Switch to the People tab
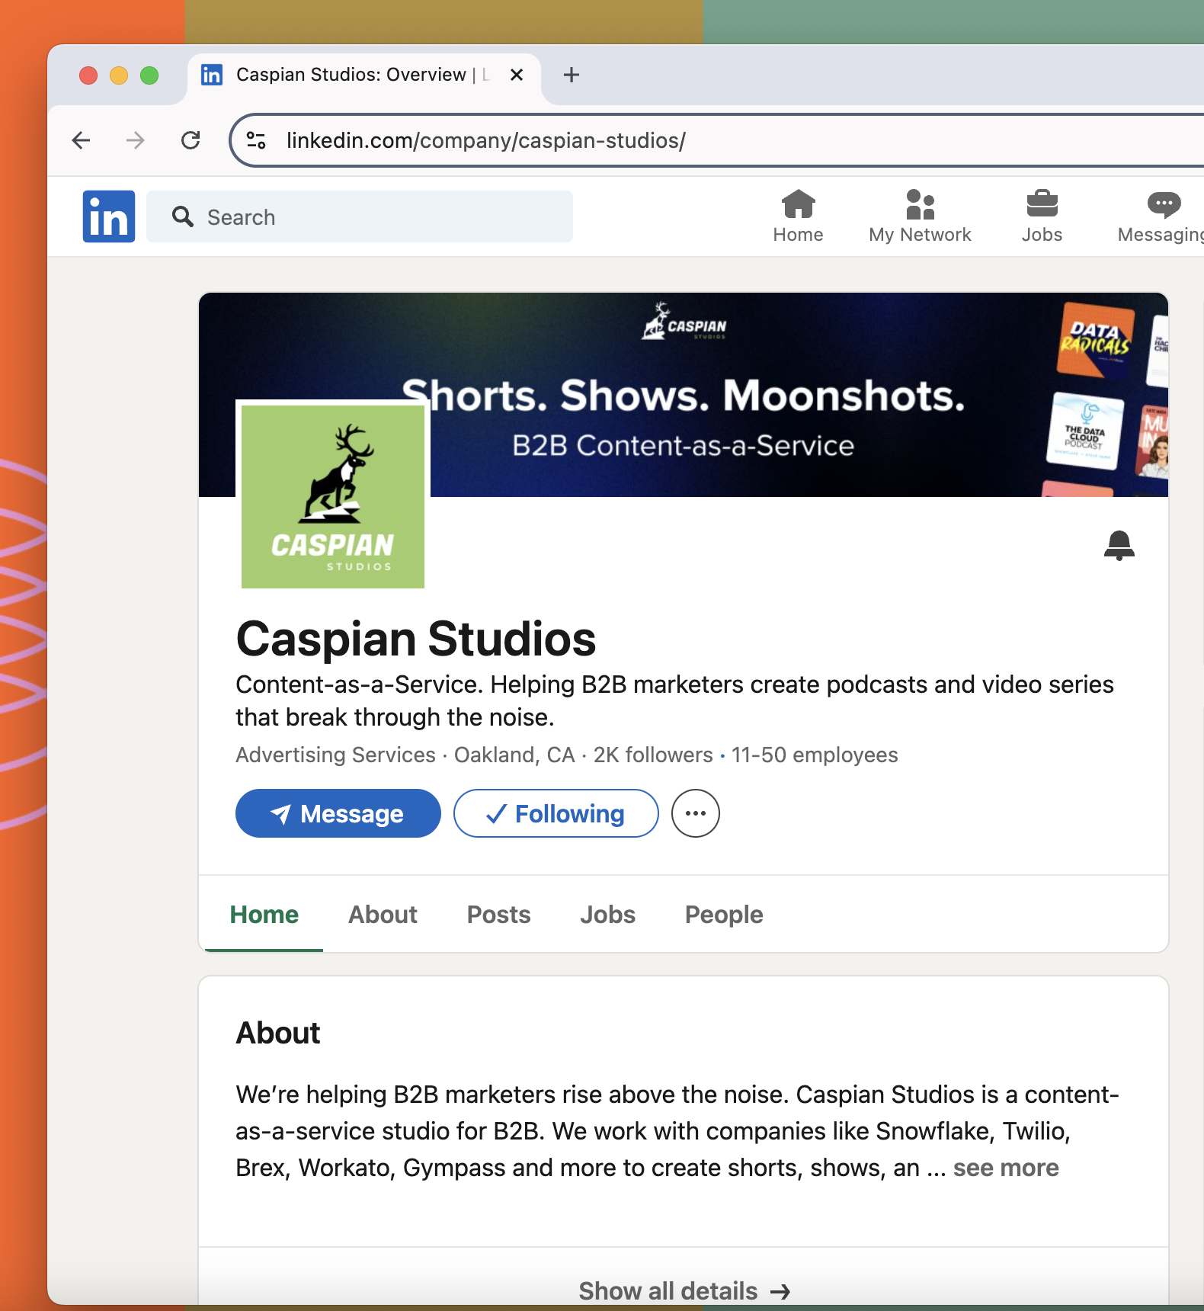This screenshot has height=1311, width=1204. [x=724, y=915]
